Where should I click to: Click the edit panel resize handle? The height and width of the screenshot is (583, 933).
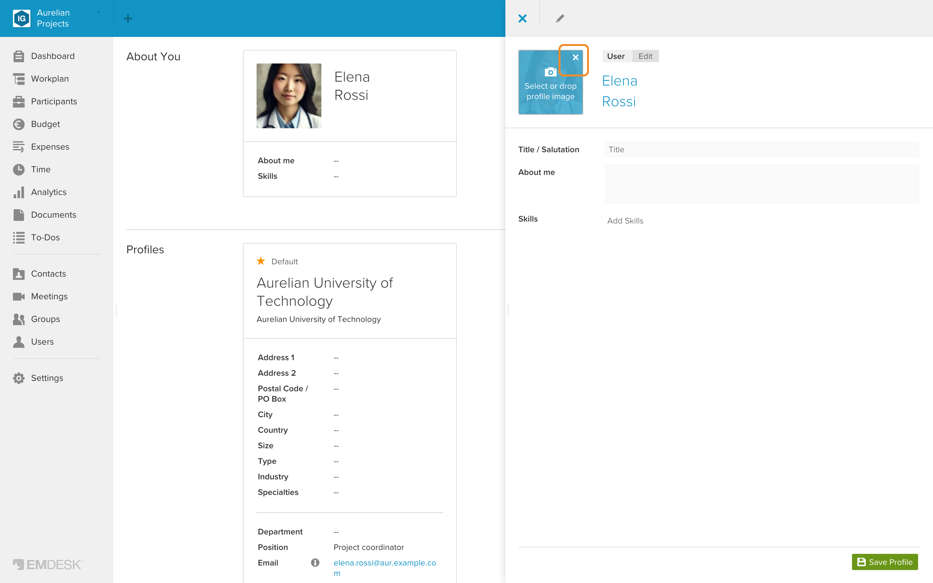click(508, 310)
